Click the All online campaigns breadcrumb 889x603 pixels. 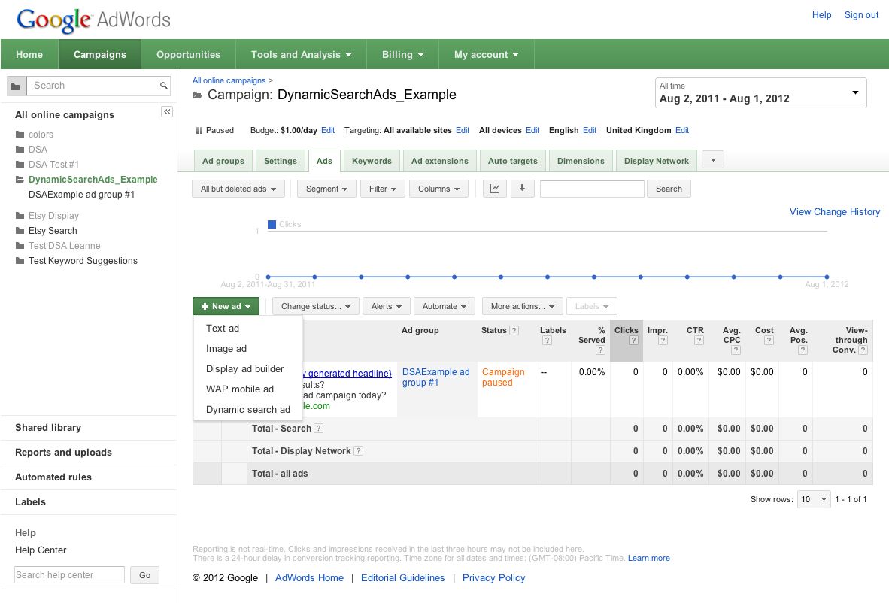229,80
